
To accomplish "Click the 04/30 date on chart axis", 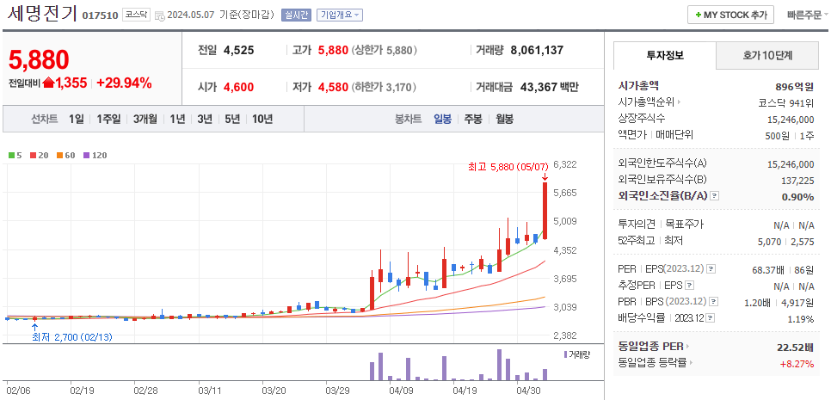I will point(528,391).
